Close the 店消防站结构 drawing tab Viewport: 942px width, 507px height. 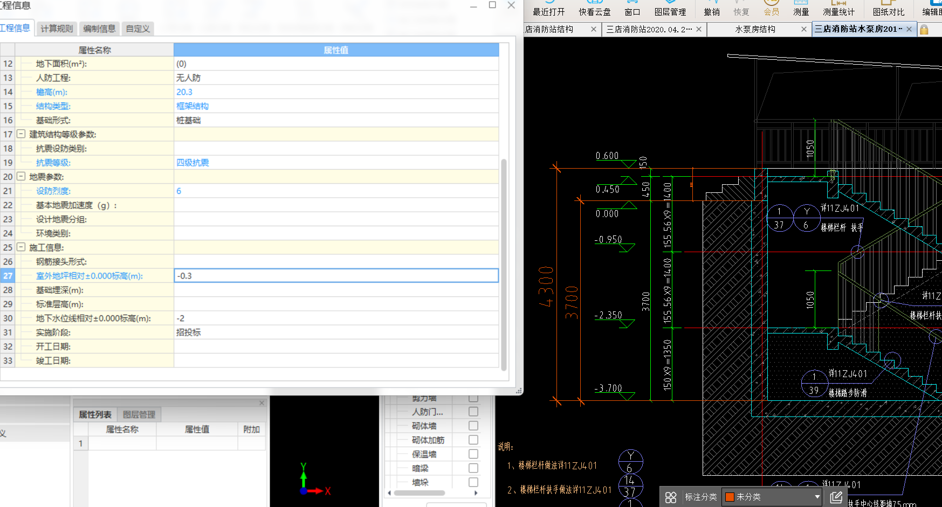(594, 29)
